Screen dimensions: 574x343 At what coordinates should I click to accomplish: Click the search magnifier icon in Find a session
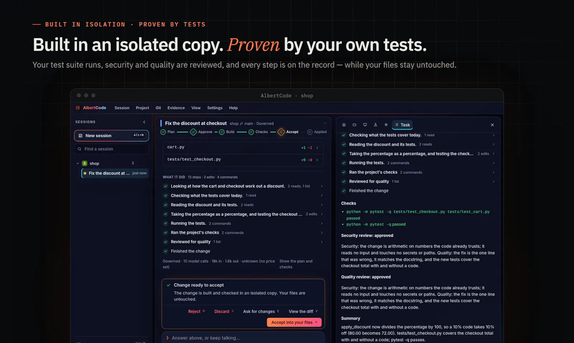point(80,149)
